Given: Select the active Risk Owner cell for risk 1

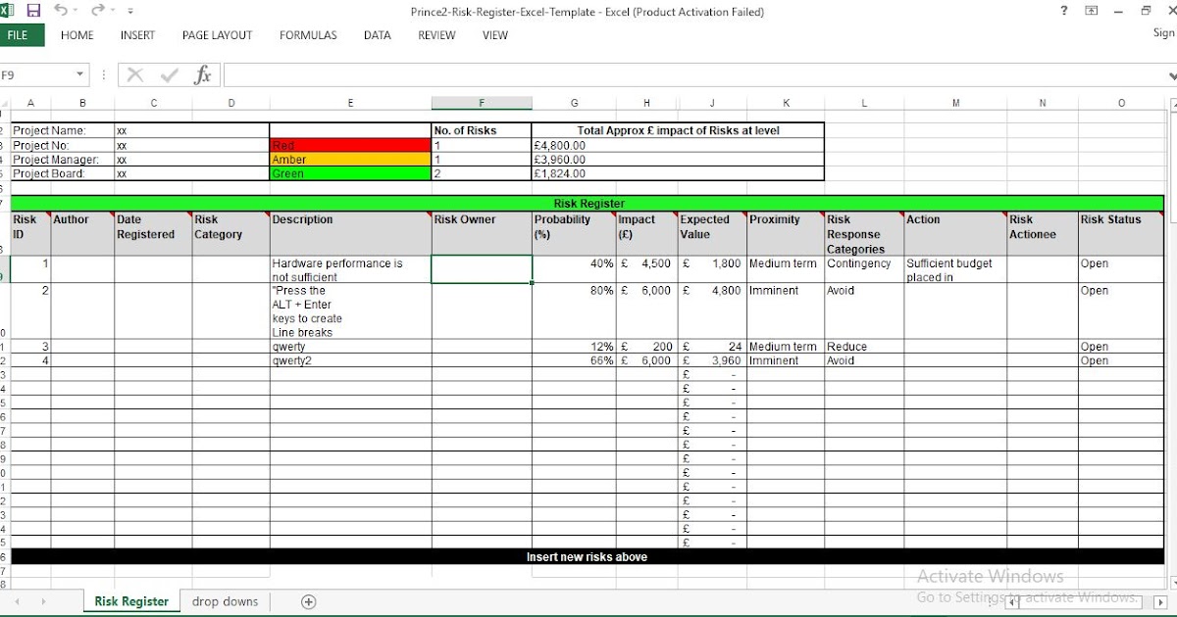Looking at the screenshot, I should [x=482, y=269].
